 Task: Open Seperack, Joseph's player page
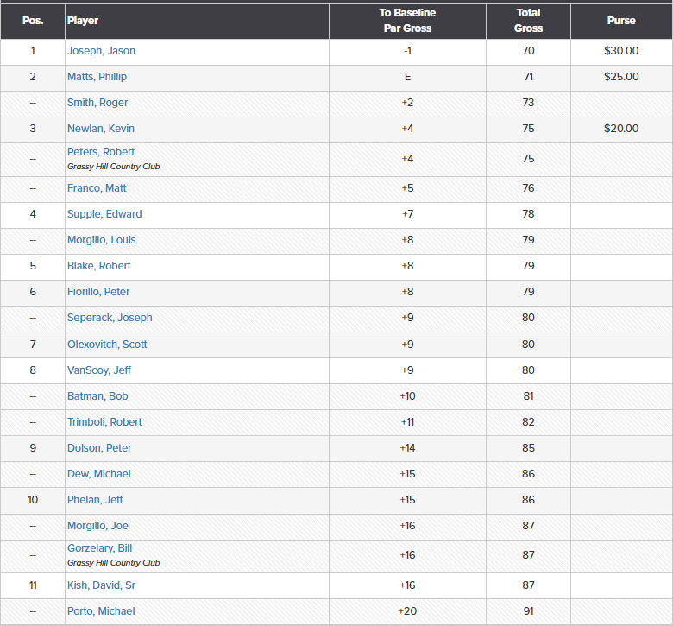pos(110,318)
